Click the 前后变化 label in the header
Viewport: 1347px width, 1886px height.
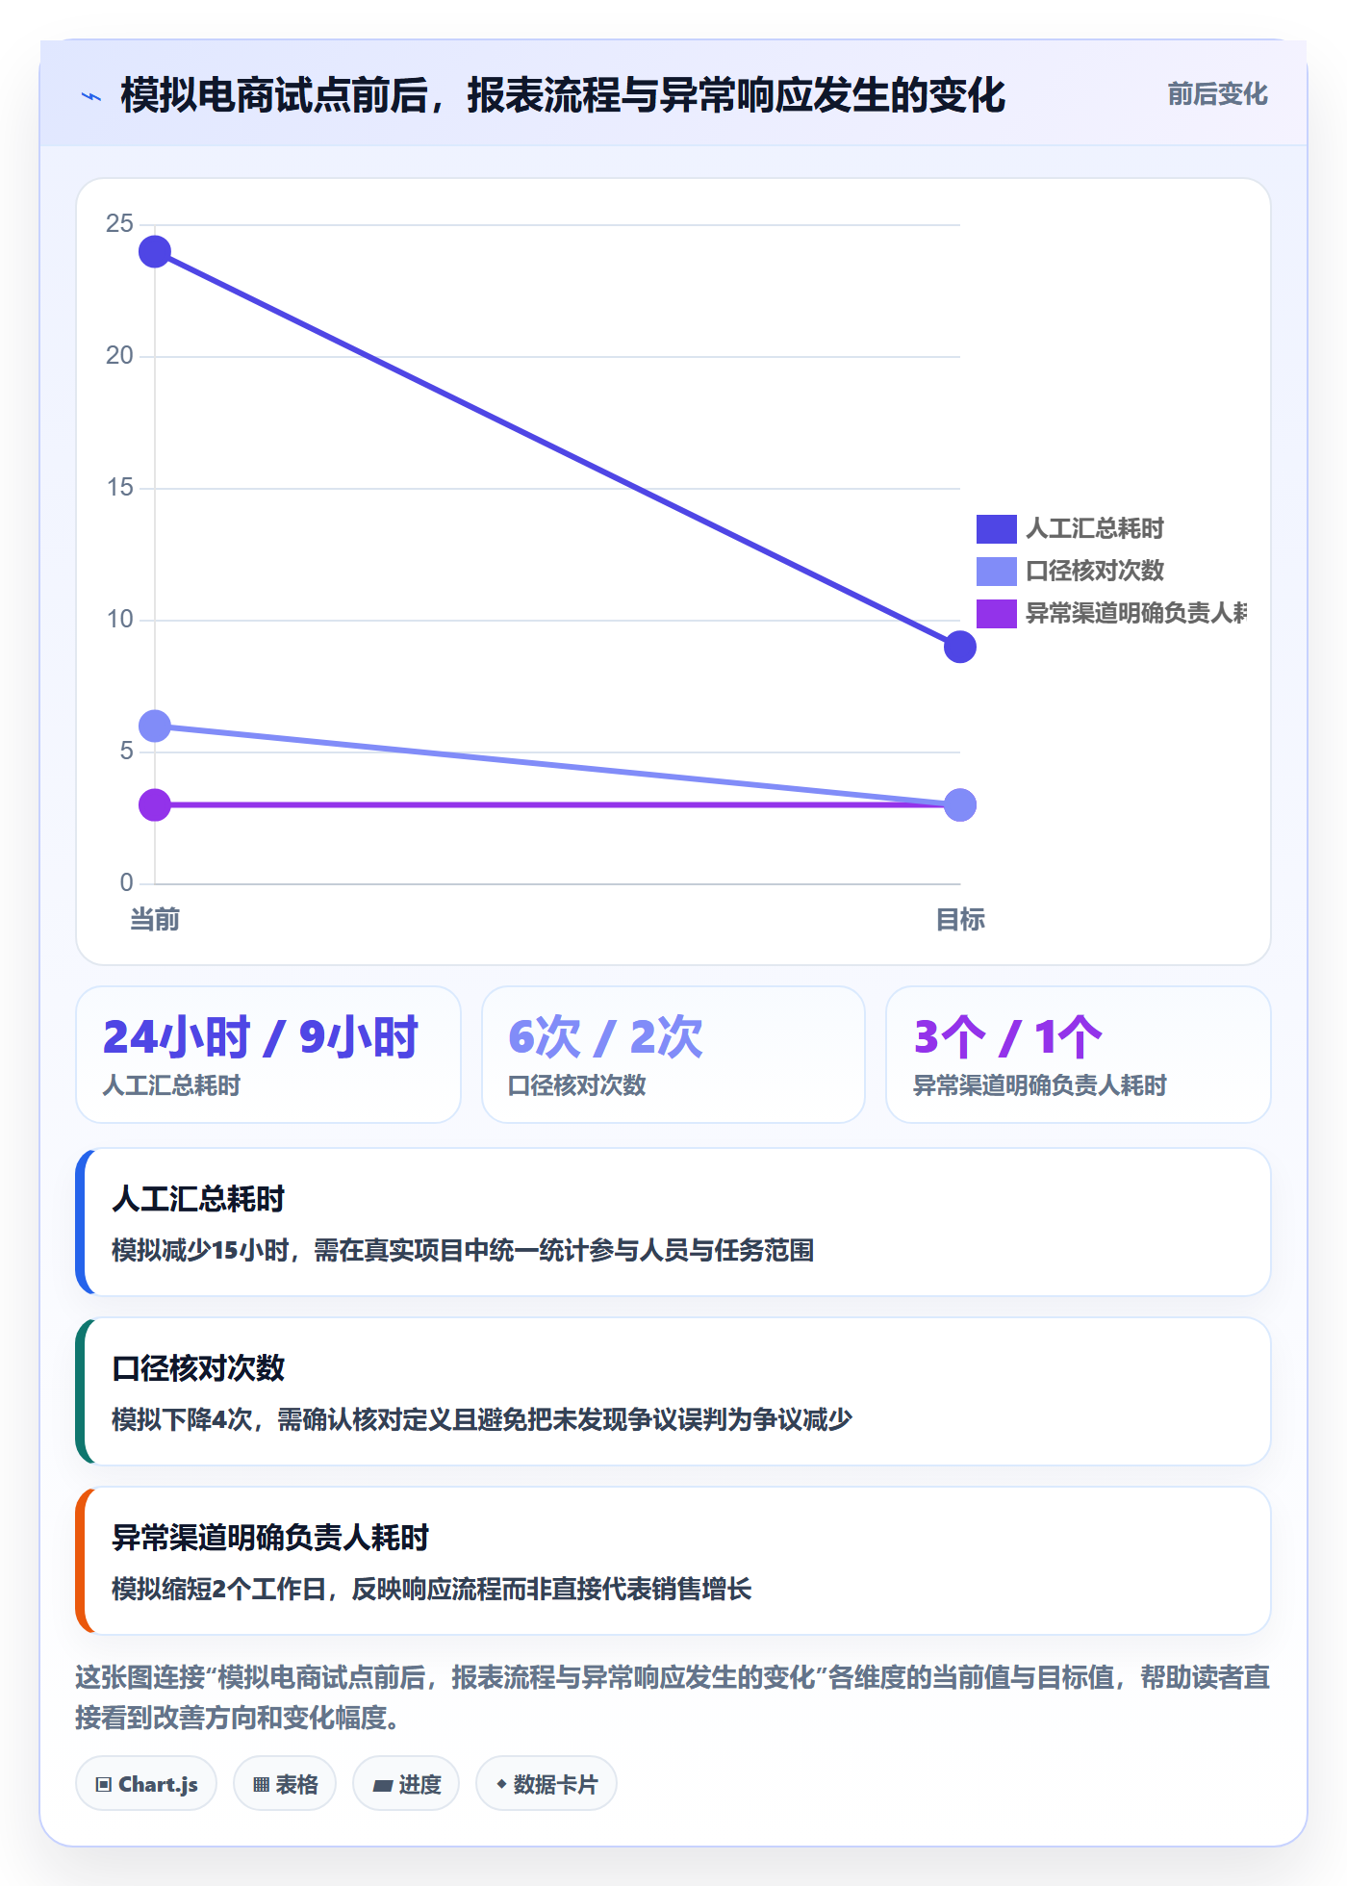1217,94
